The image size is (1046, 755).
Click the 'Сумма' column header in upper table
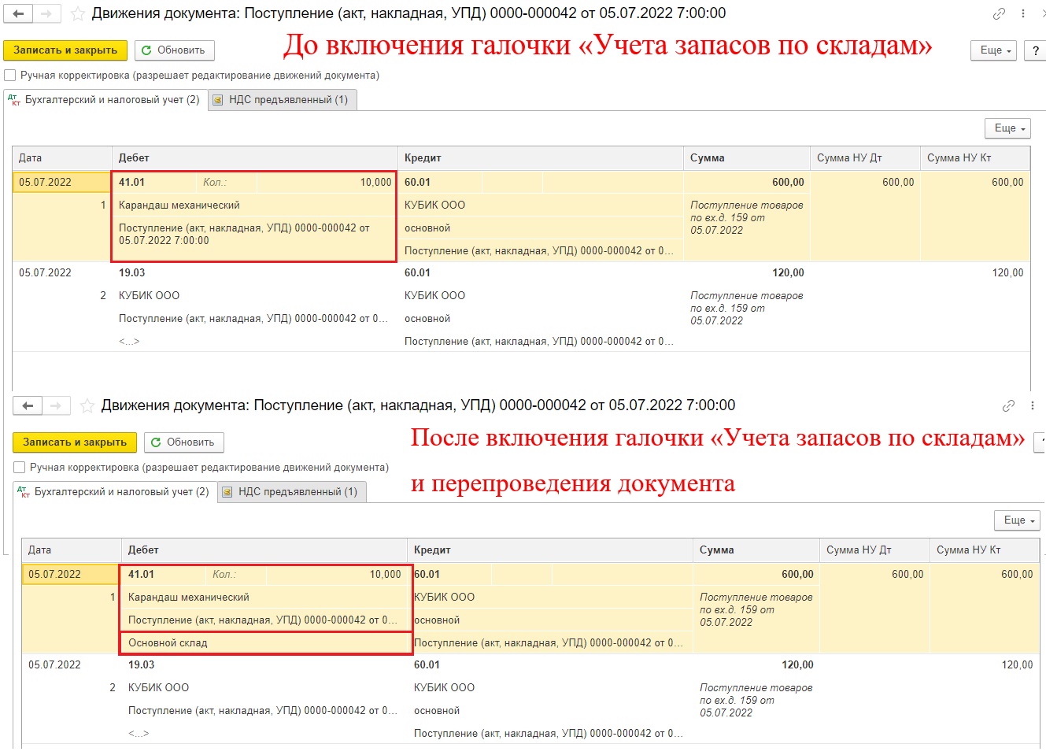click(746, 158)
